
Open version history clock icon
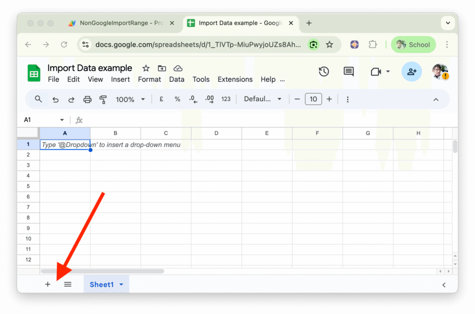click(324, 71)
